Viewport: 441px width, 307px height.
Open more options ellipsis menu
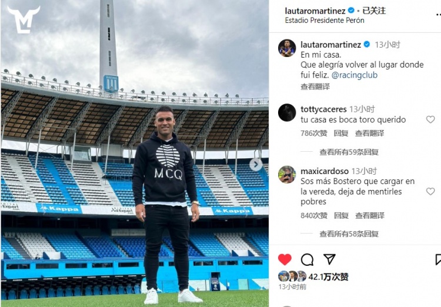click(438, 14)
